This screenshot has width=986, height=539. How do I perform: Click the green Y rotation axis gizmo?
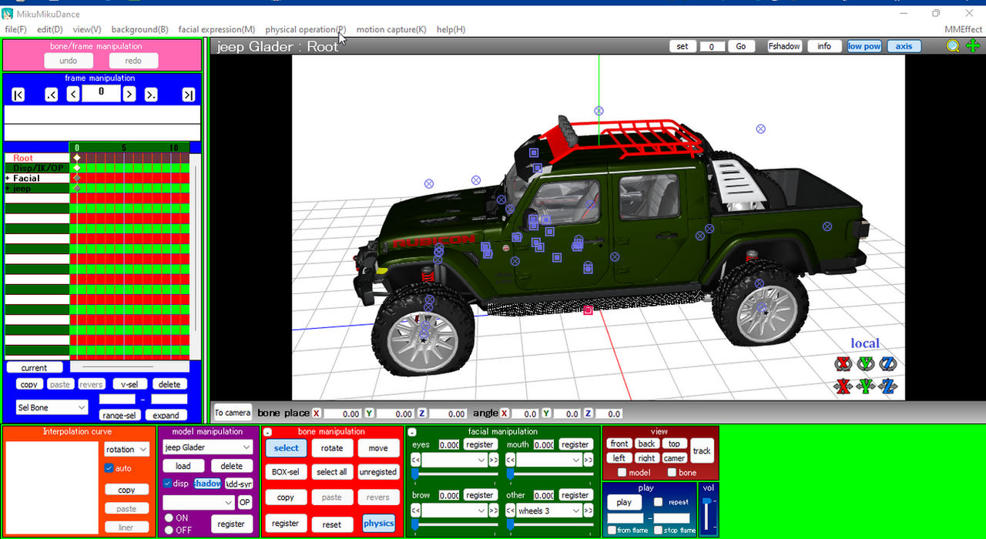pos(866,363)
